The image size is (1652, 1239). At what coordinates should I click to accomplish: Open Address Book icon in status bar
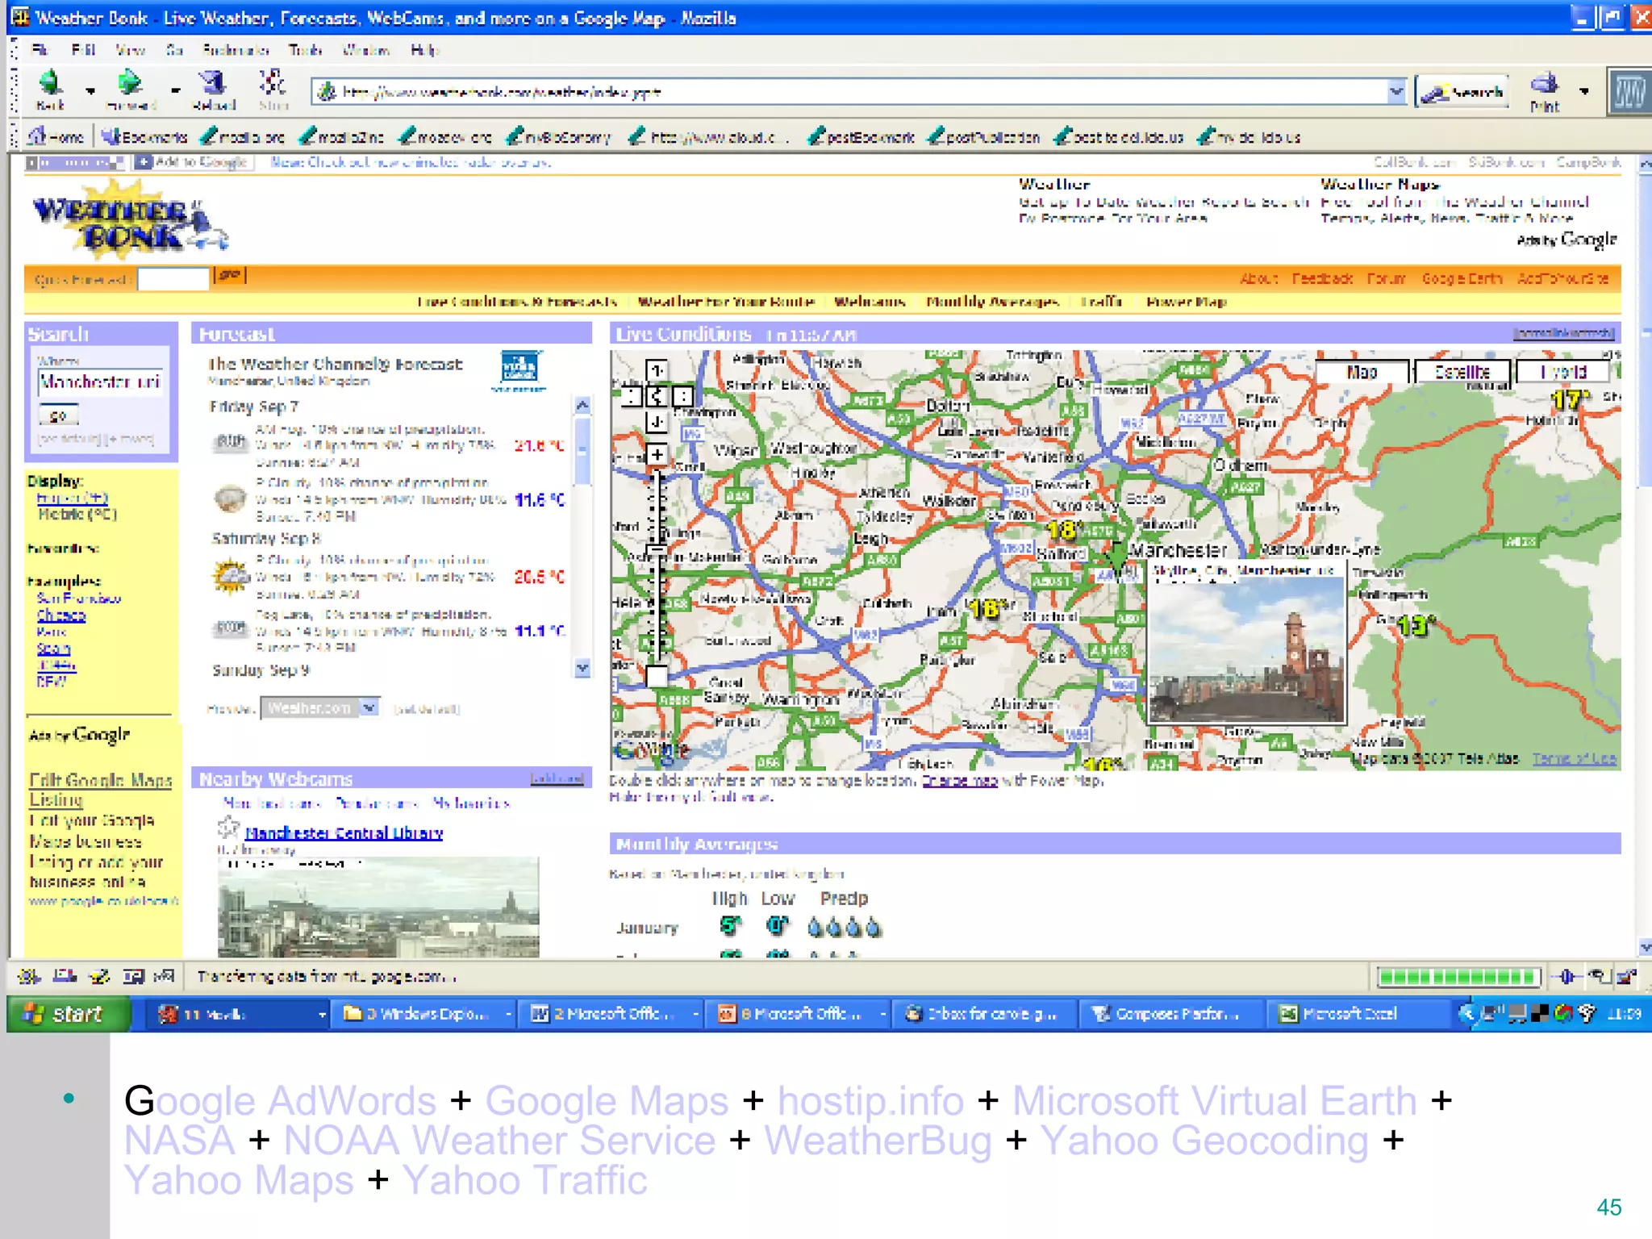pyautogui.click(x=133, y=977)
